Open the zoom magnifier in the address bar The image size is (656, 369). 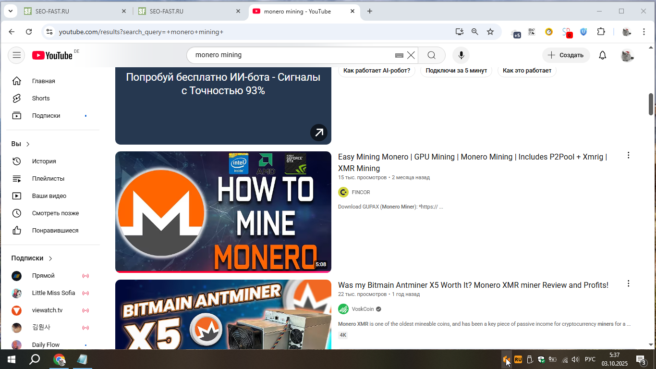(475, 32)
